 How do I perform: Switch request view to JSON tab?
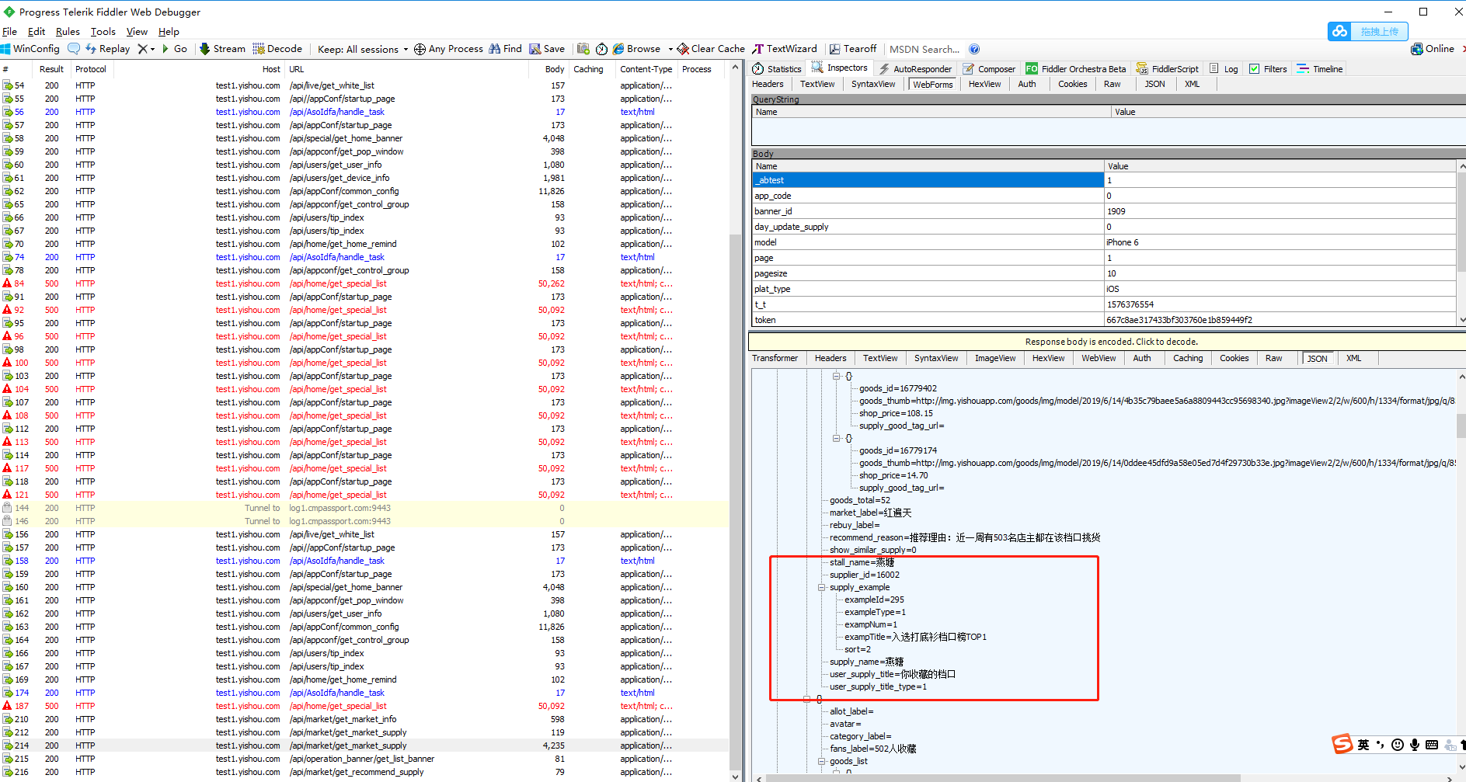pos(1154,84)
